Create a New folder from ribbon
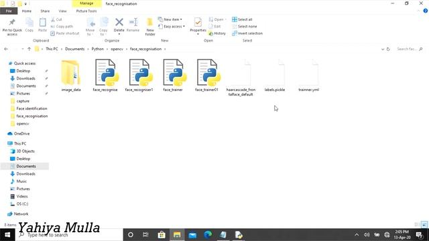Image resolution: width=429 pixels, height=241 pixels. click(150, 27)
